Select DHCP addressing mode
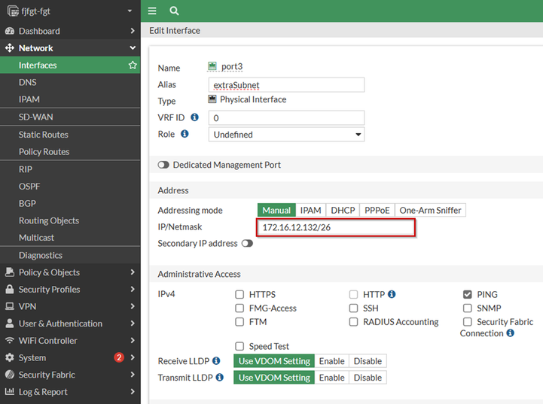Viewport: 543px width, 404px height. point(343,211)
